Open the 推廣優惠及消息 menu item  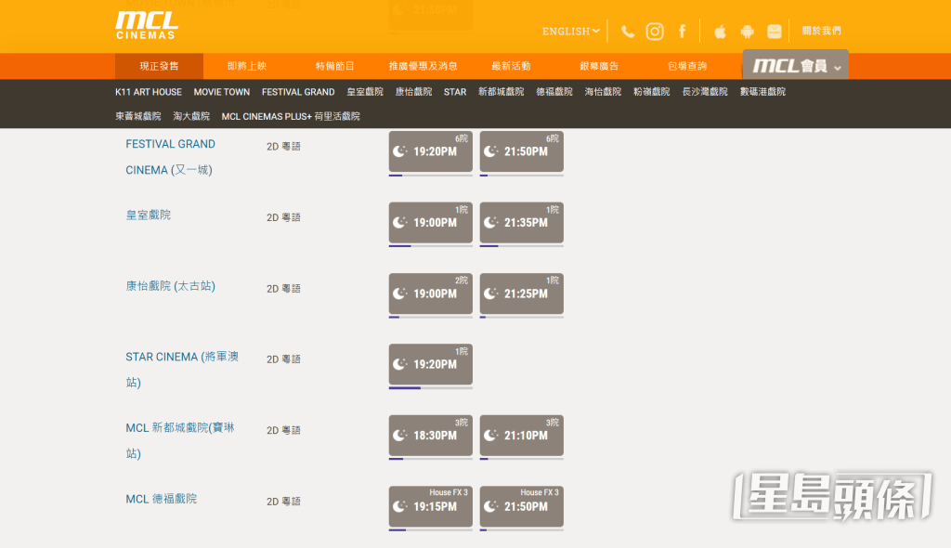click(x=423, y=66)
